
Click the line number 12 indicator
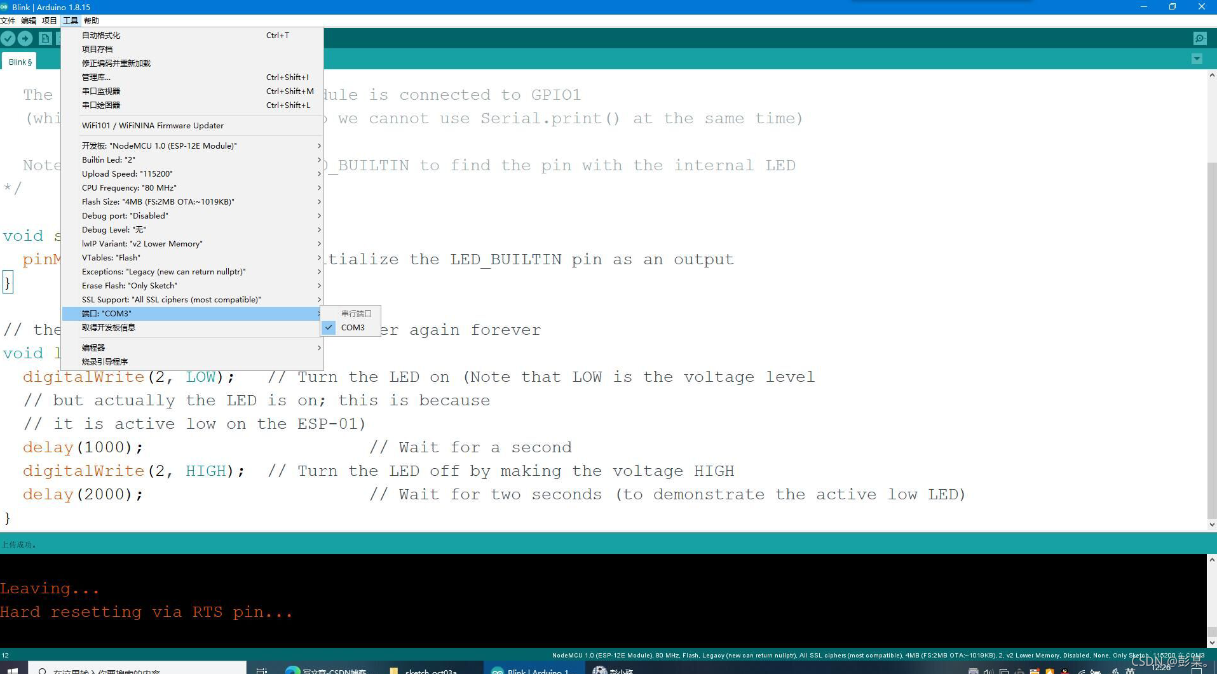(x=5, y=656)
